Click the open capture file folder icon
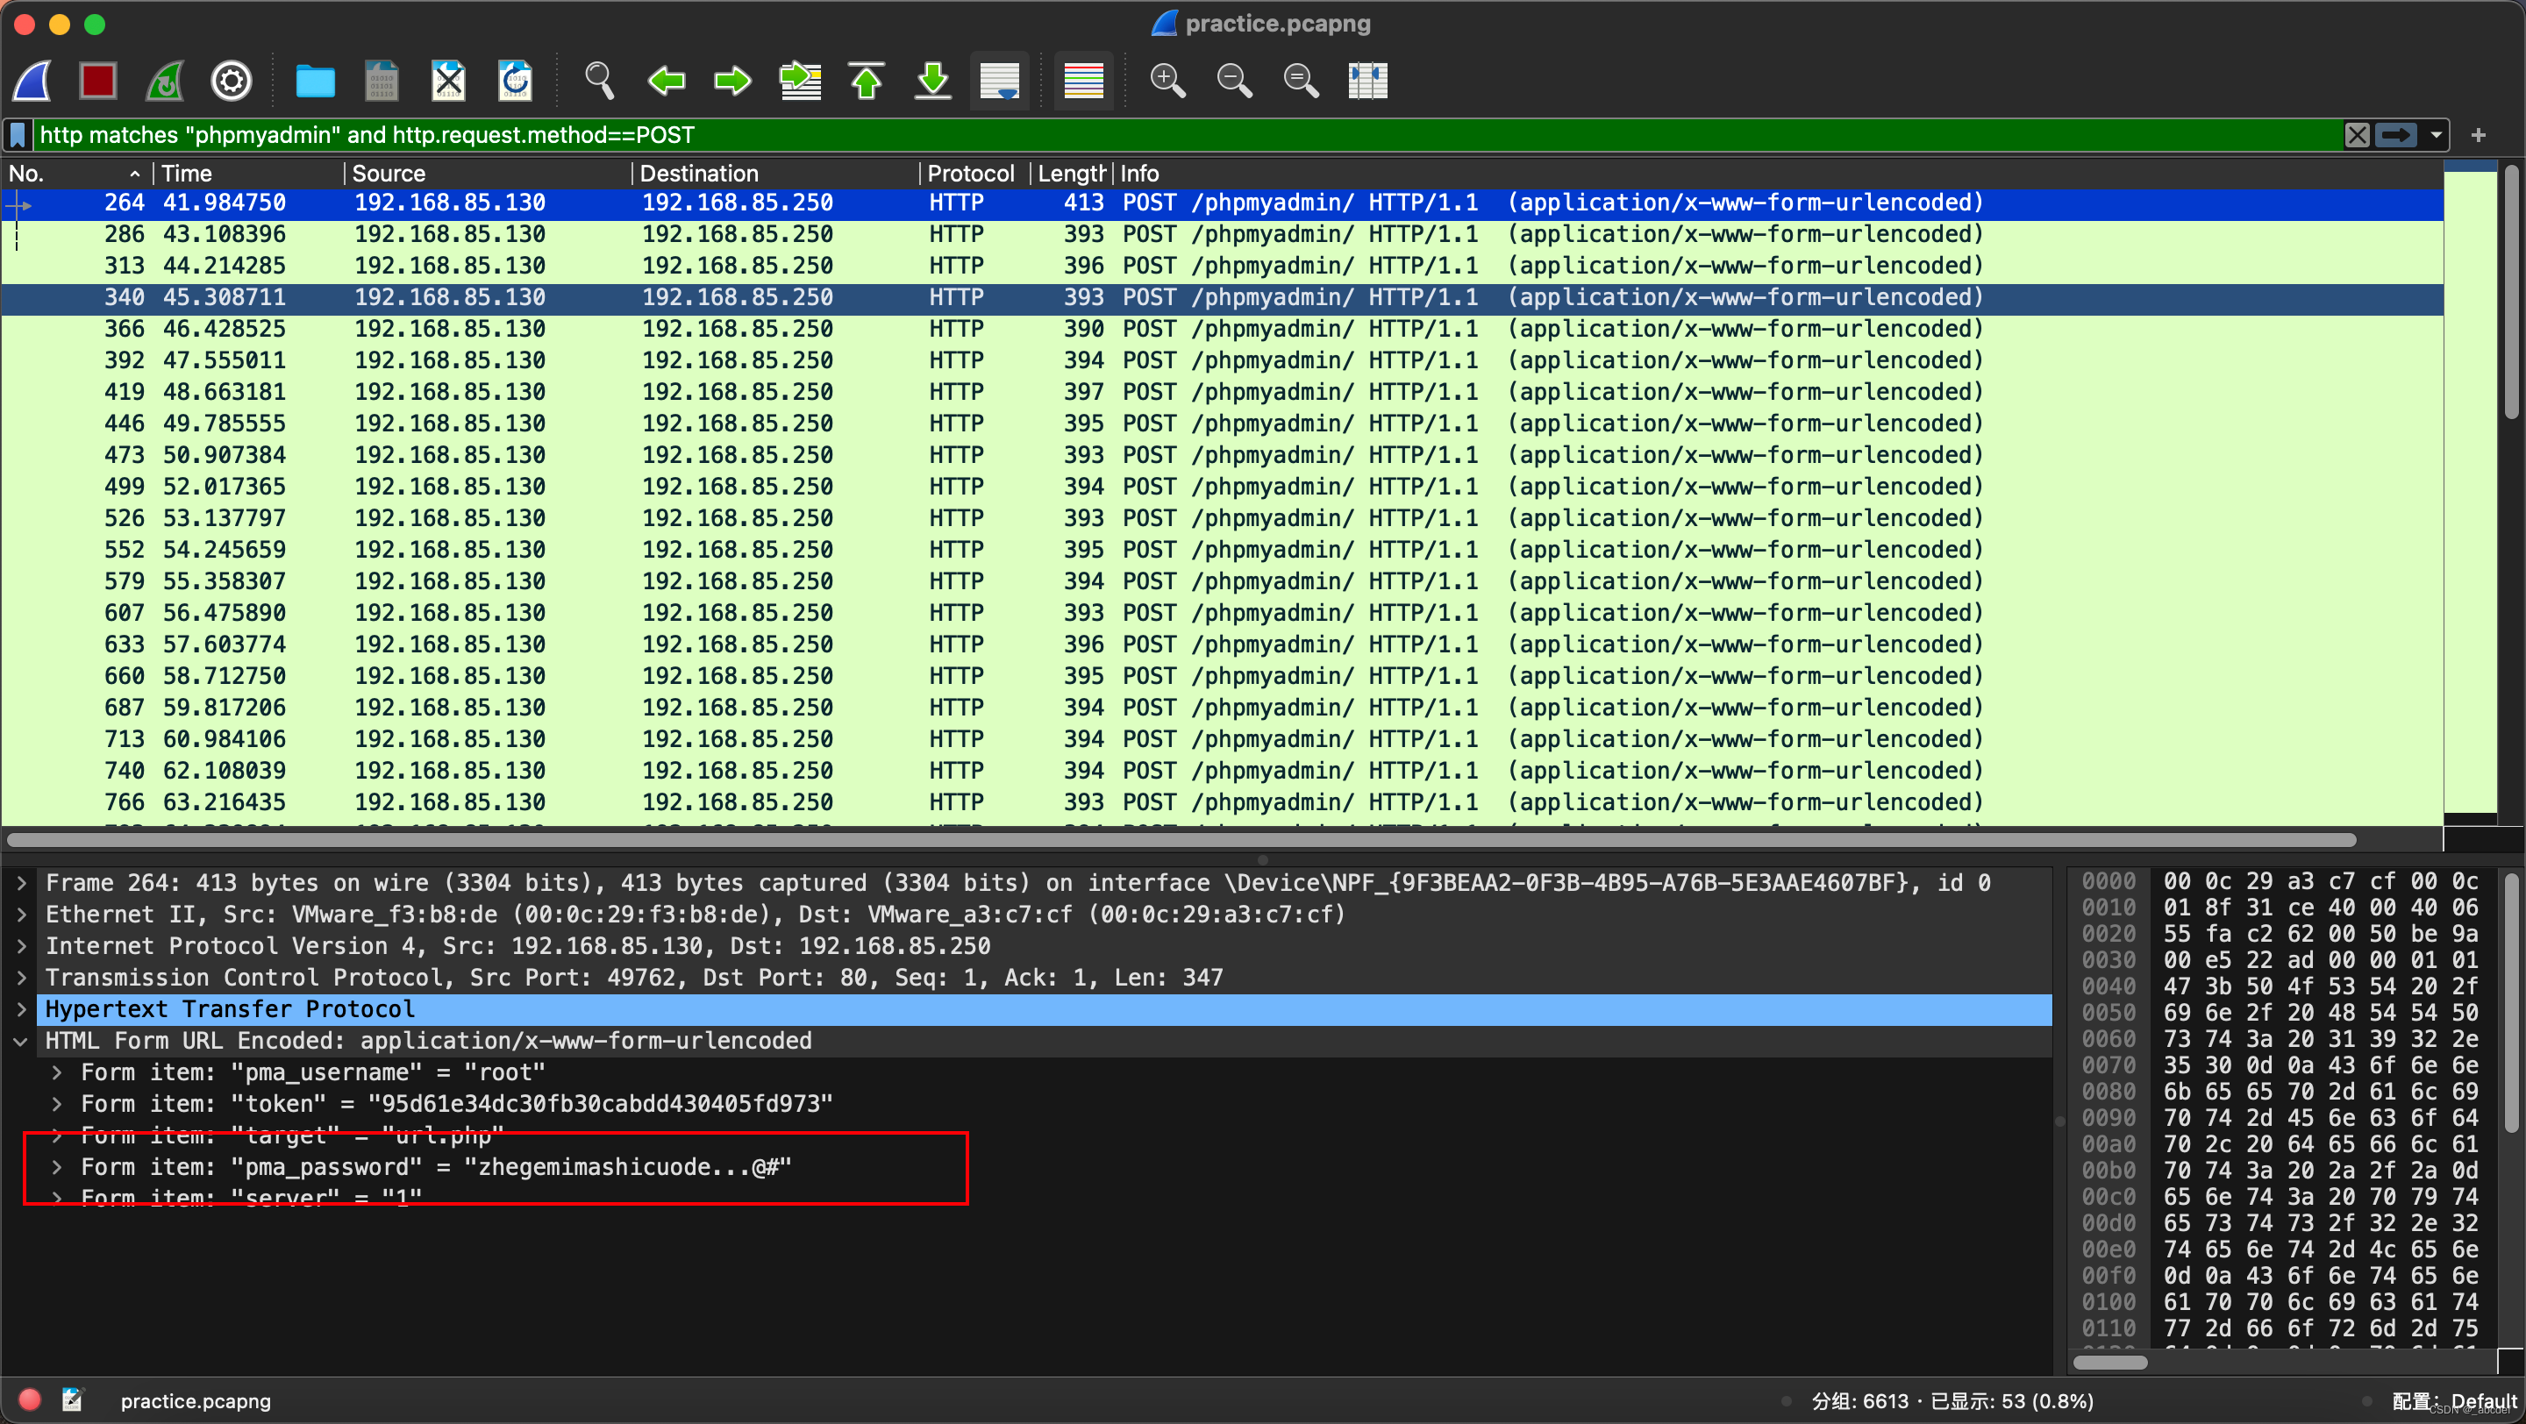This screenshot has width=2526, height=1424. point(315,81)
